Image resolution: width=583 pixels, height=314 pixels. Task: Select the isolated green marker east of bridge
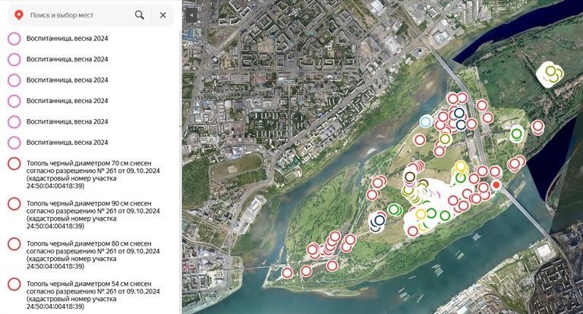[x=516, y=133]
